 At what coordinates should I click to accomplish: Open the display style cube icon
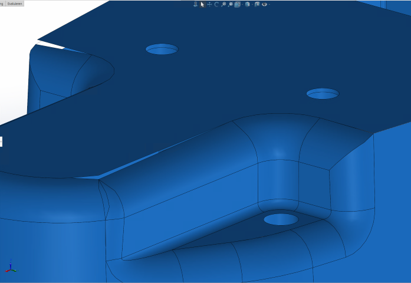tap(248, 4)
